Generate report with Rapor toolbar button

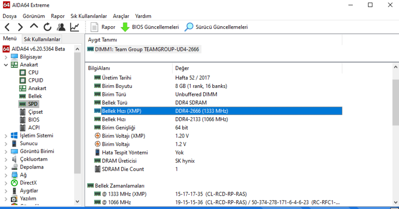tap(103, 27)
